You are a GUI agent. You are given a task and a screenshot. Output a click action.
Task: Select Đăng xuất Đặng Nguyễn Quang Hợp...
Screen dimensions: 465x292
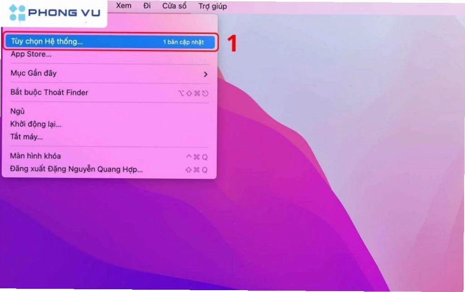point(110,170)
